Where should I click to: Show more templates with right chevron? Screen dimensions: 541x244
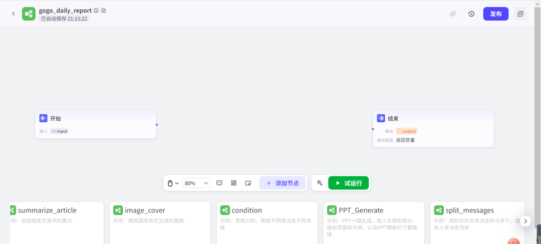525,221
